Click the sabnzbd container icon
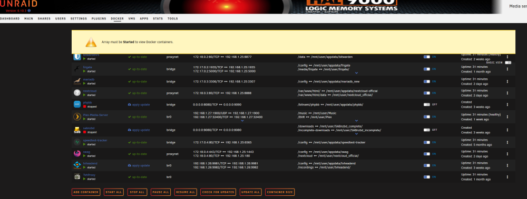The width and height of the screenshot is (527, 199). [x=77, y=130]
